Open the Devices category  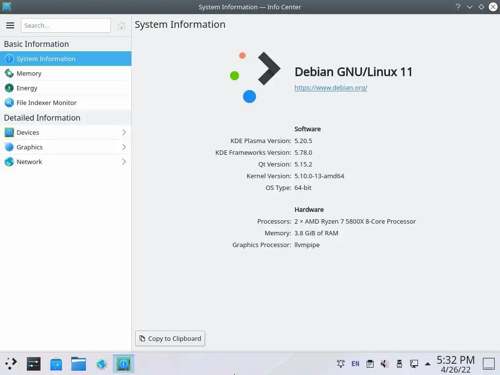tap(66, 132)
